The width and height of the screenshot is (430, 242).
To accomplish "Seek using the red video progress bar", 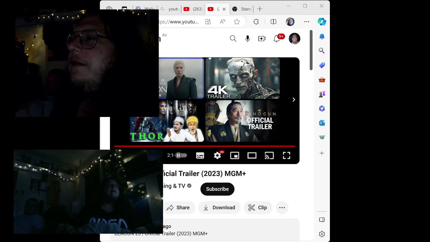I will [205, 146].
